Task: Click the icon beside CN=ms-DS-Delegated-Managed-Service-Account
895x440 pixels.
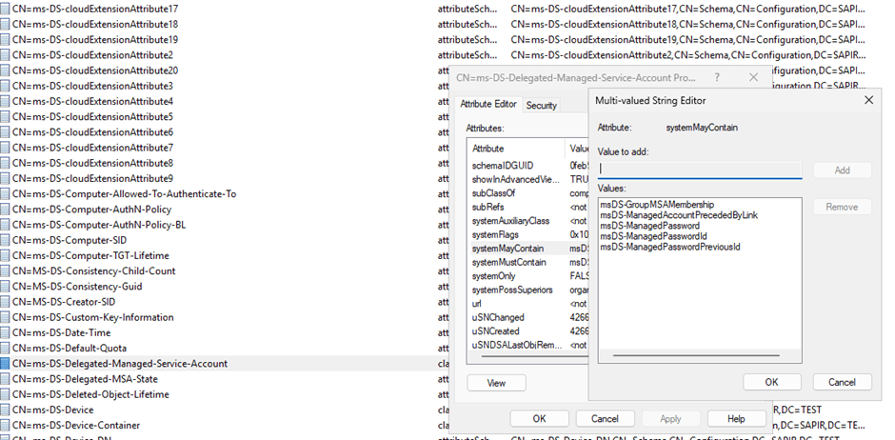Action: (x=6, y=364)
